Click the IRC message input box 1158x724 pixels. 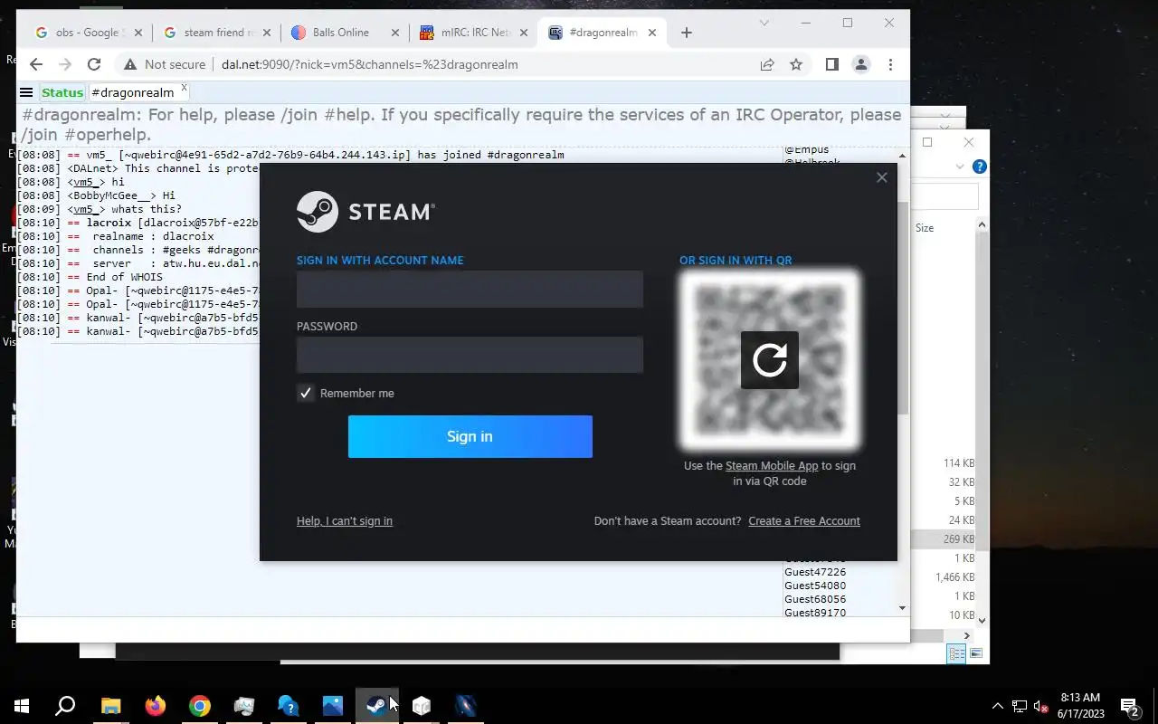(x=462, y=629)
